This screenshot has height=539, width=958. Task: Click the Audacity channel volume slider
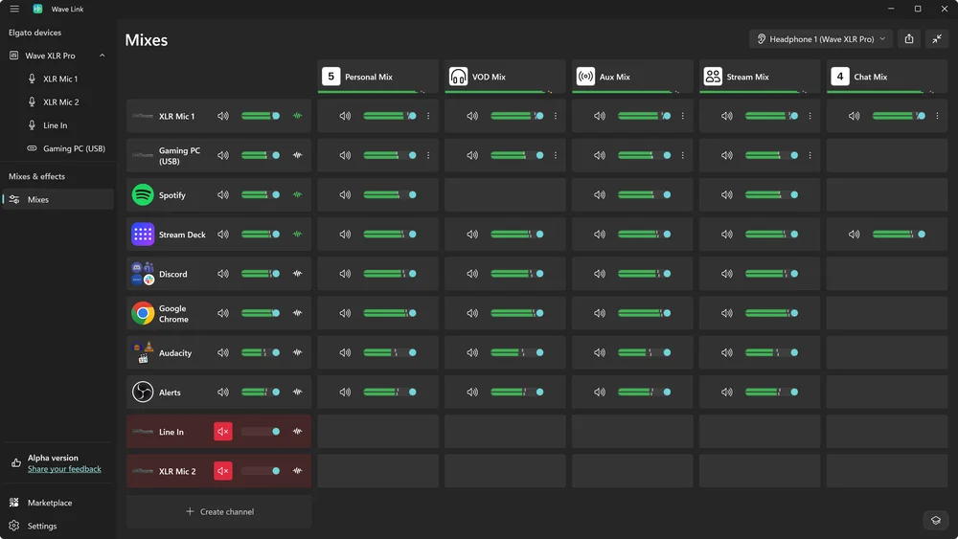259,353
